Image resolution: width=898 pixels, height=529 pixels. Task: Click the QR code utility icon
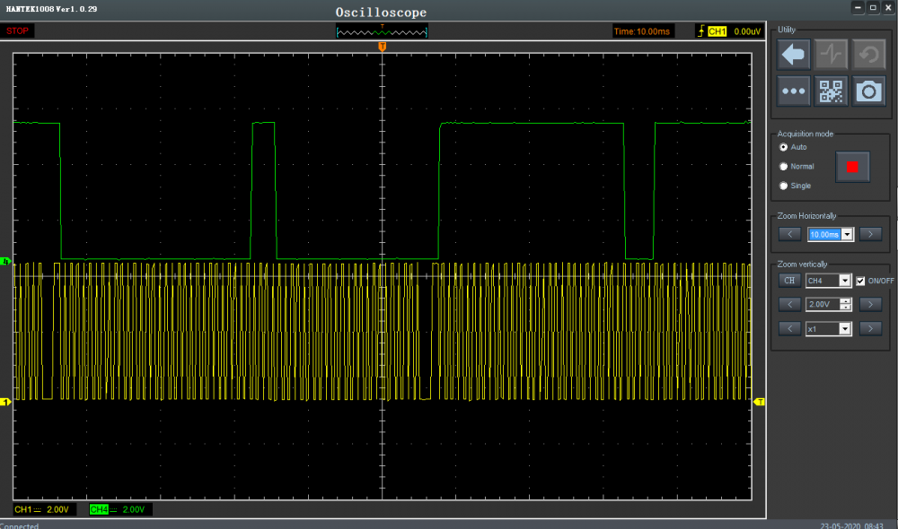(x=832, y=91)
